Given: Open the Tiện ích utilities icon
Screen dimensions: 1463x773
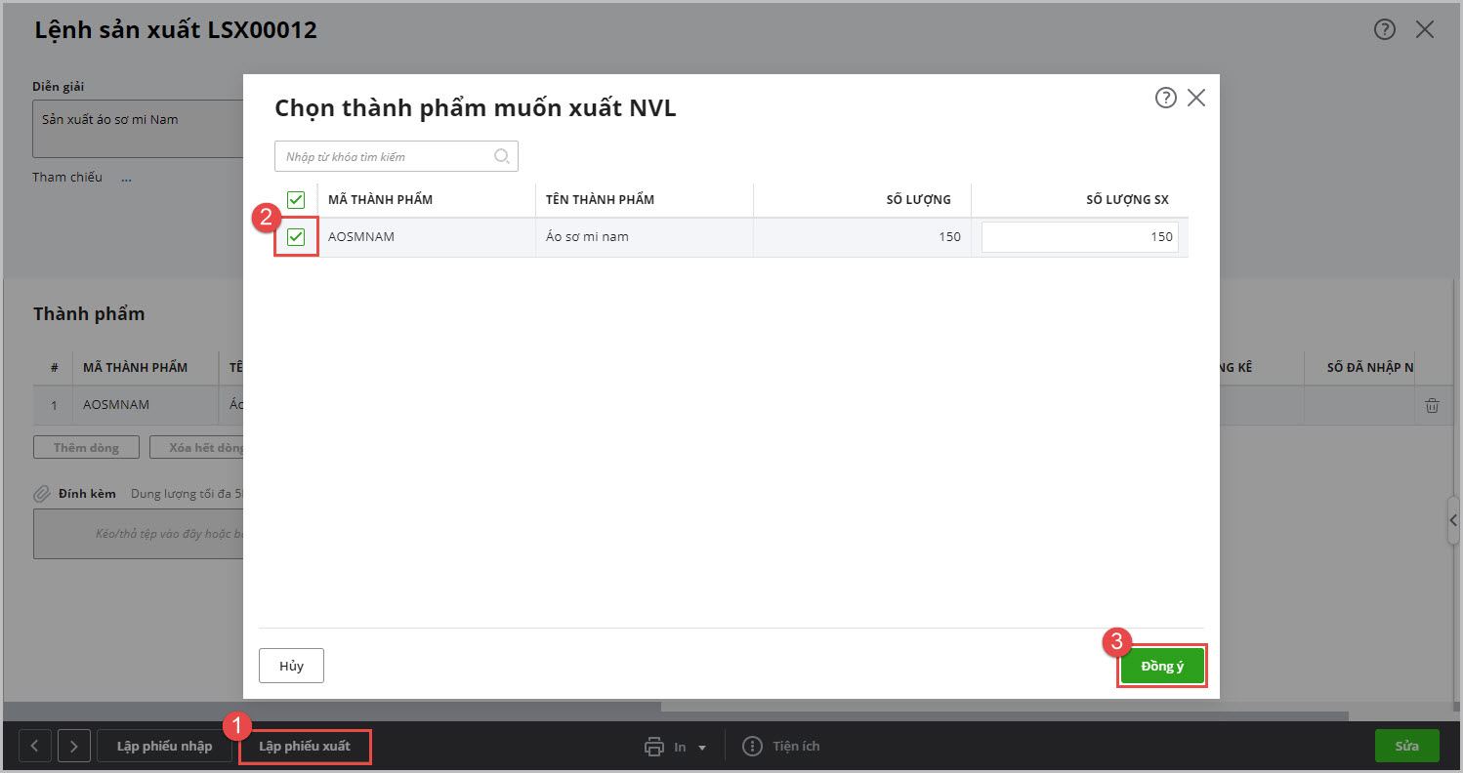Looking at the screenshot, I should tap(752, 747).
